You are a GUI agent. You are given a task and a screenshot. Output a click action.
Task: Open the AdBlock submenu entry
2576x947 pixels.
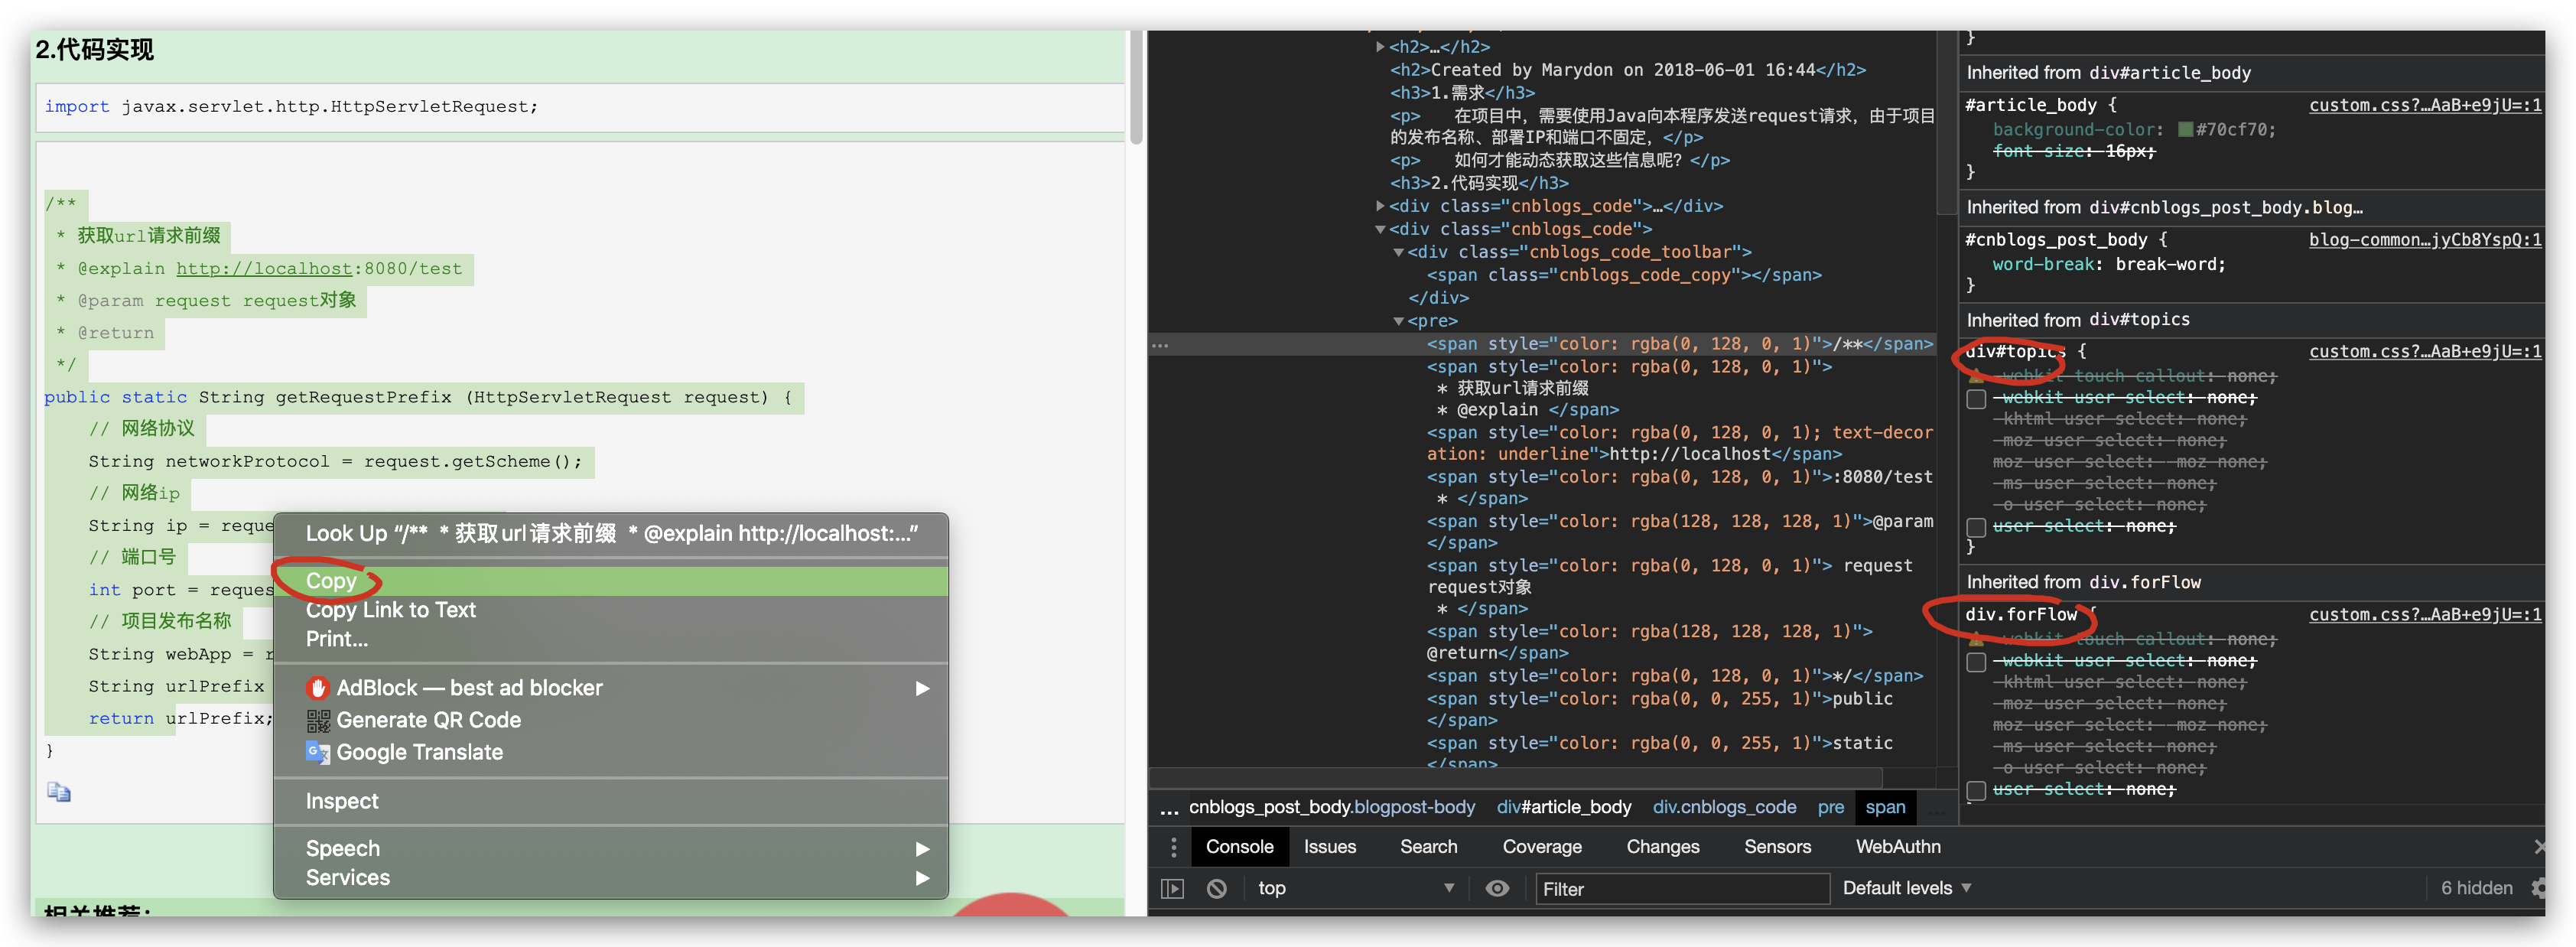(x=611, y=688)
